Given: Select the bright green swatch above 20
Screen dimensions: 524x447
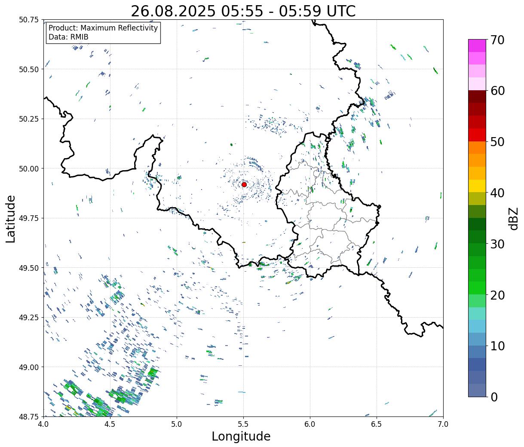Looking at the screenshot, I should pos(477,288).
